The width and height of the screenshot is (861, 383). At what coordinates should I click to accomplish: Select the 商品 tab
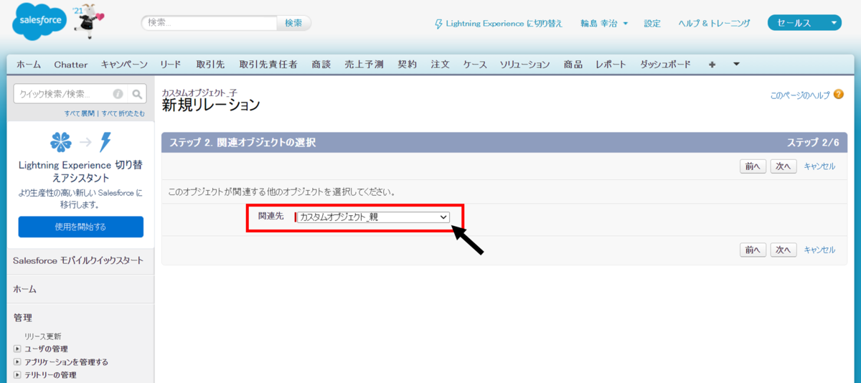(x=573, y=65)
